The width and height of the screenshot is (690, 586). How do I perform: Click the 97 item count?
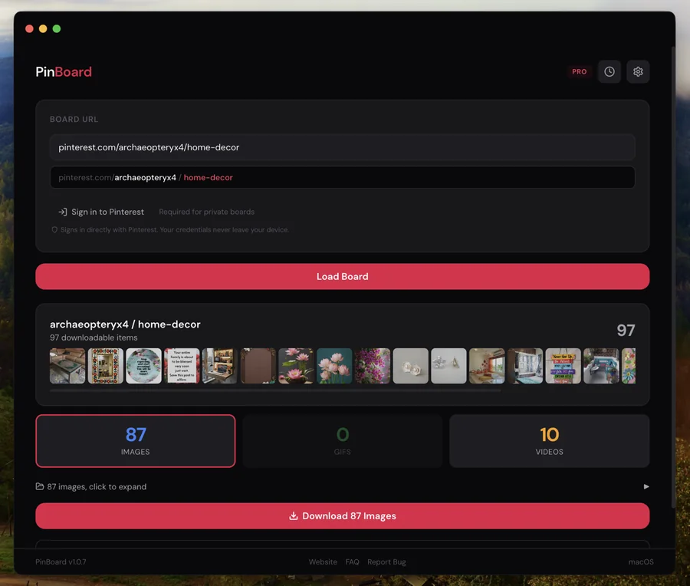click(626, 331)
